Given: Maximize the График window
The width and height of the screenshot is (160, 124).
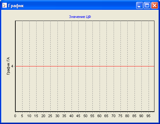Looking at the screenshot, I should click(x=147, y=5).
